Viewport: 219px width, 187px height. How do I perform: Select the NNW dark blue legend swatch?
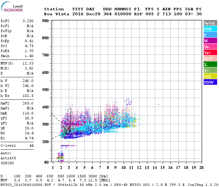(x=210, y=82)
